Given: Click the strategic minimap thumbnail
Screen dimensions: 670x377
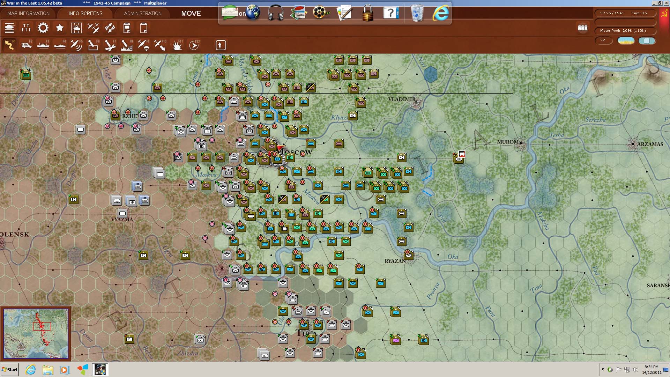Looking at the screenshot, I should click(x=36, y=334).
